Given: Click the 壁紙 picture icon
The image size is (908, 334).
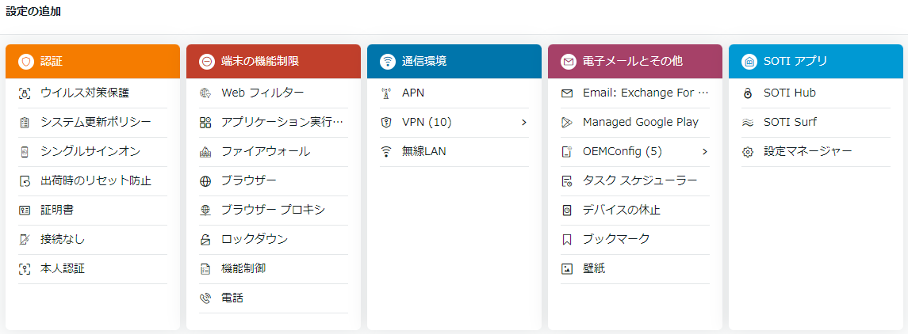Looking at the screenshot, I should pos(567,268).
